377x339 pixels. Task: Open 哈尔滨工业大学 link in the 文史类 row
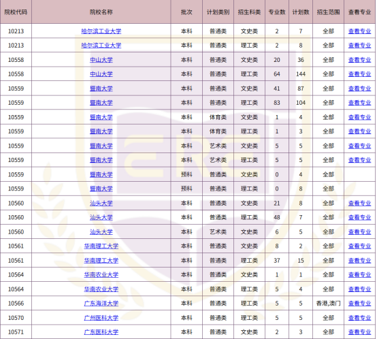pos(101,31)
